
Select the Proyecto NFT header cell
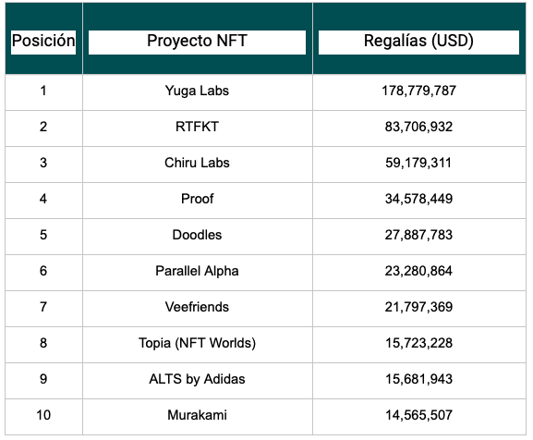(198, 39)
